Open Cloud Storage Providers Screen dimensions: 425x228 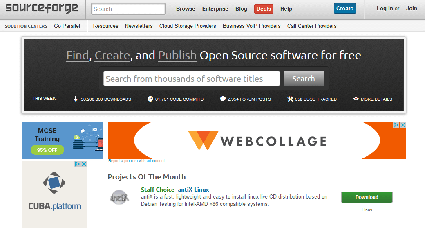pos(188,26)
